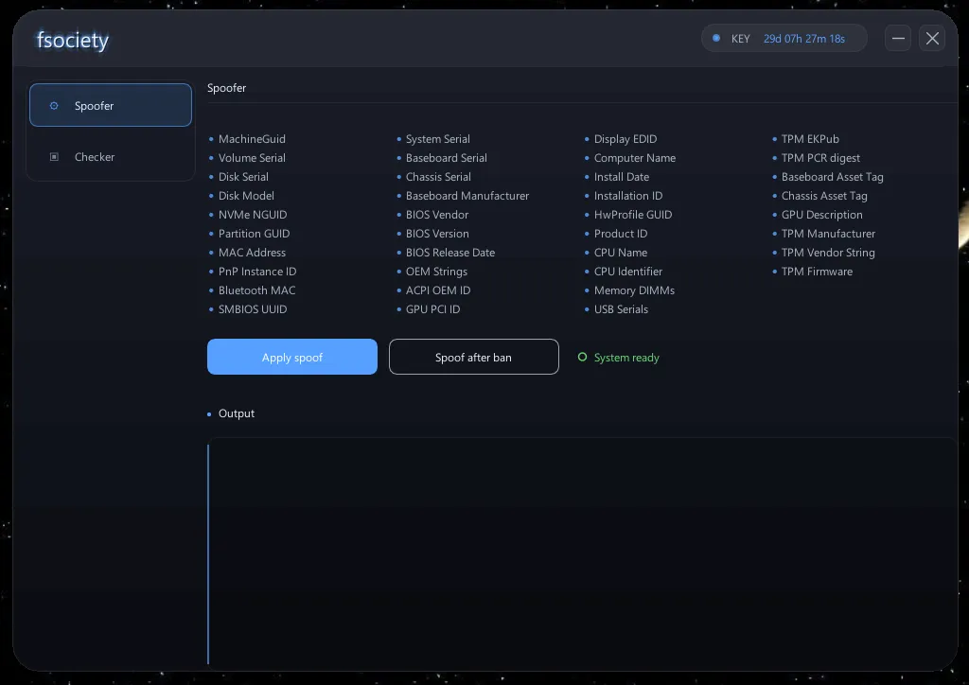Open the Spoofer sidebar tab

pos(111,105)
